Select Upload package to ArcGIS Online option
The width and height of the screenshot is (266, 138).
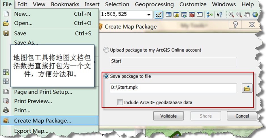point(106,50)
